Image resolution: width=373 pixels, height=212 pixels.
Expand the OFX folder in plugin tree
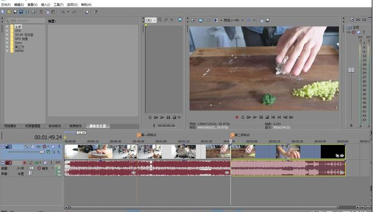click(7, 31)
